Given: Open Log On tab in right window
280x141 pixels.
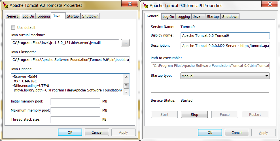Looking at the screenshot, I should pyautogui.click(x=168, y=17).
